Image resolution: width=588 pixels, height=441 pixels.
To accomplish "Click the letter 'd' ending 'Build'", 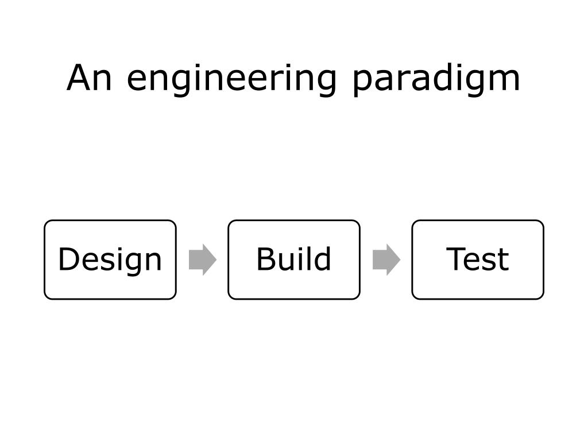I will coord(323,258).
